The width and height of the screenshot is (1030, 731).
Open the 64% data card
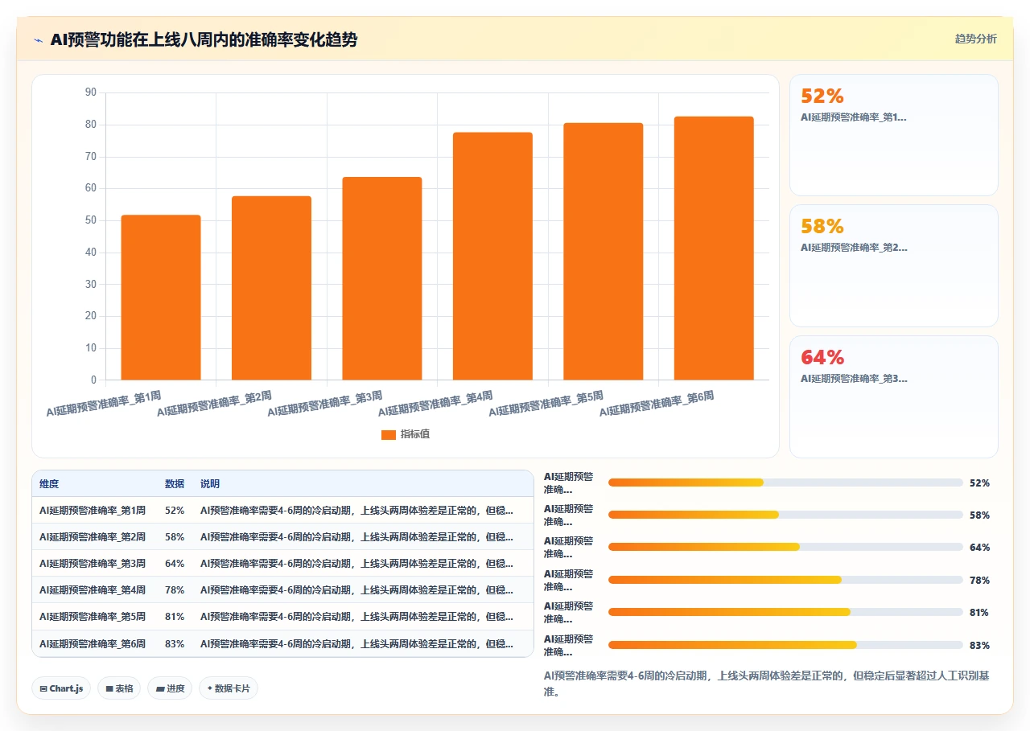point(894,396)
